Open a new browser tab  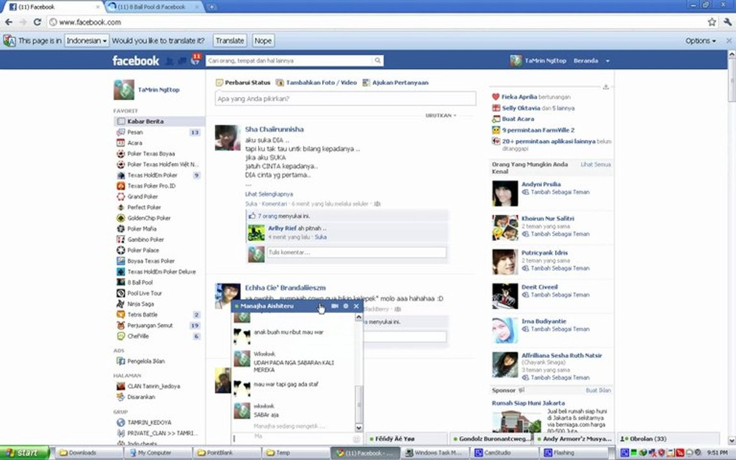click(x=211, y=6)
